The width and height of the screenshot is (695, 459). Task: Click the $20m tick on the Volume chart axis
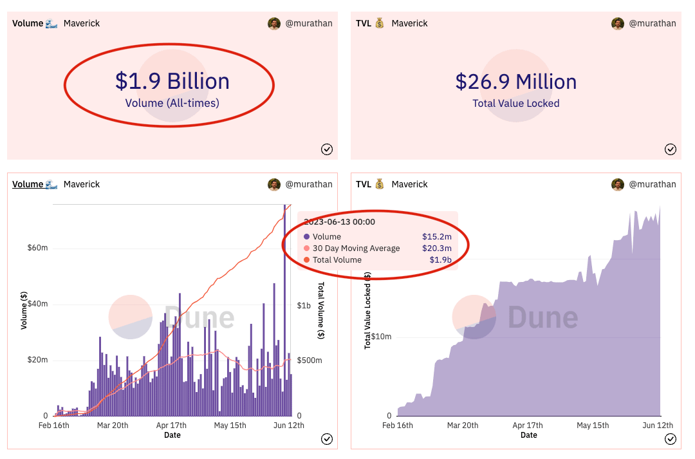[38, 360]
